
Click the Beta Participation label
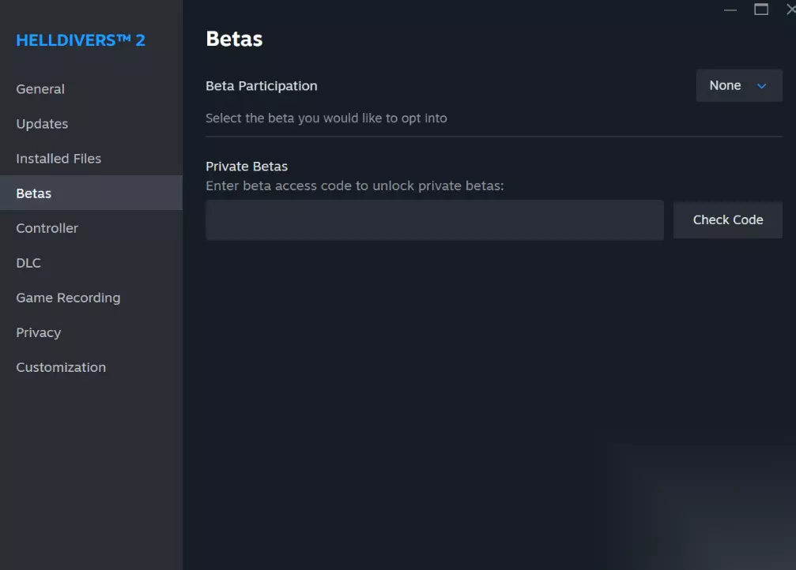[262, 86]
